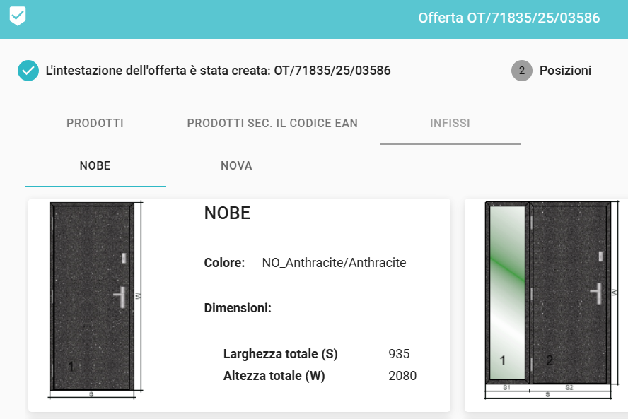Image resolution: width=628 pixels, height=419 pixels.
Task: Click the handle on the NOBE single door
Action: (x=122, y=296)
